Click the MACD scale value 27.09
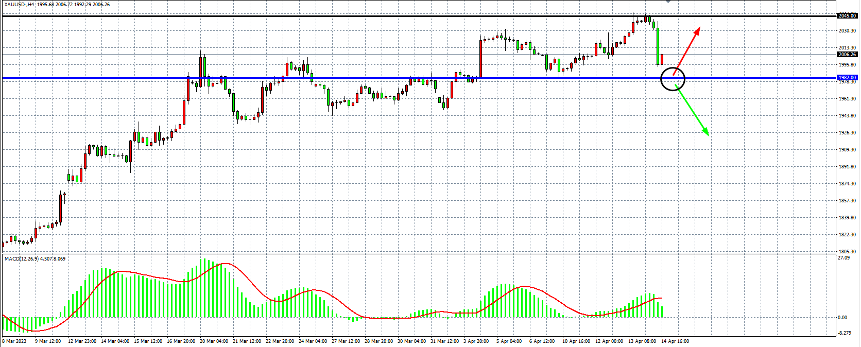The height and width of the screenshot is (347, 861). [844, 258]
